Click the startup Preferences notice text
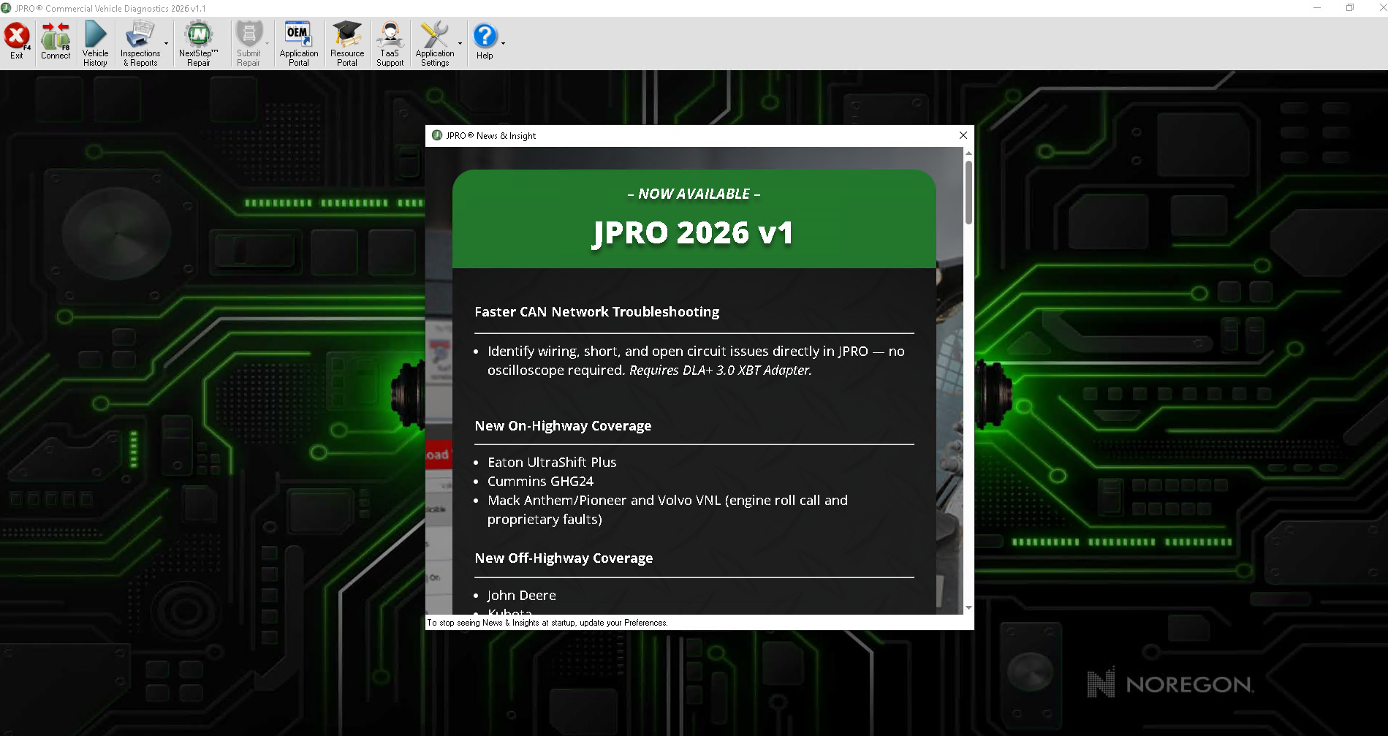This screenshot has height=736, width=1388. tap(547, 623)
